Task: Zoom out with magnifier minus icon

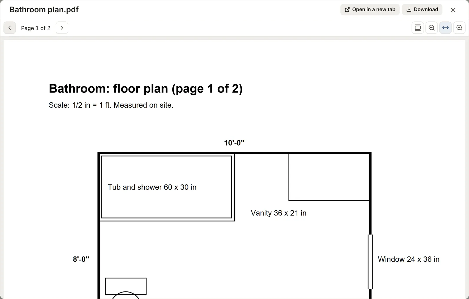Action: [x=431, y=28]
